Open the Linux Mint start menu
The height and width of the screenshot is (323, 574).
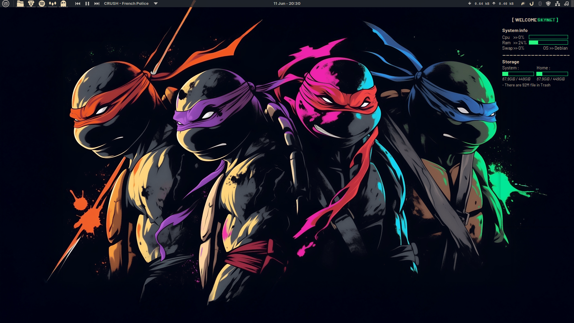[x=6, y=4]
